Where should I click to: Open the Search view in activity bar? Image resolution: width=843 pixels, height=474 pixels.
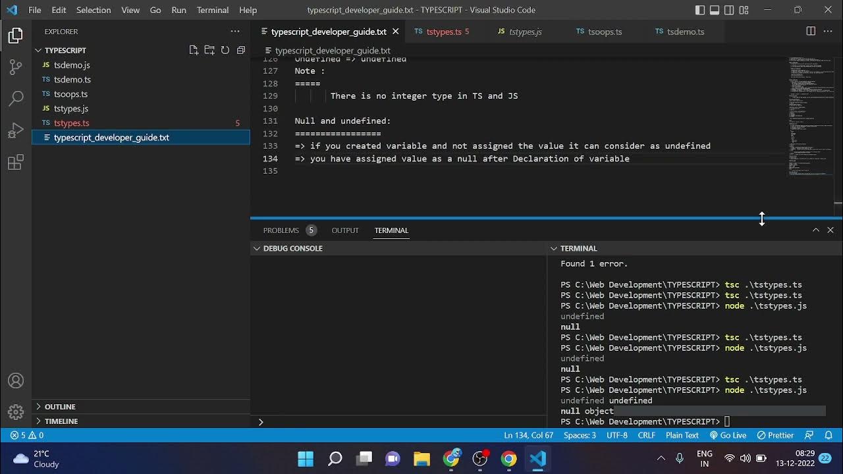[x=16, y=99]
